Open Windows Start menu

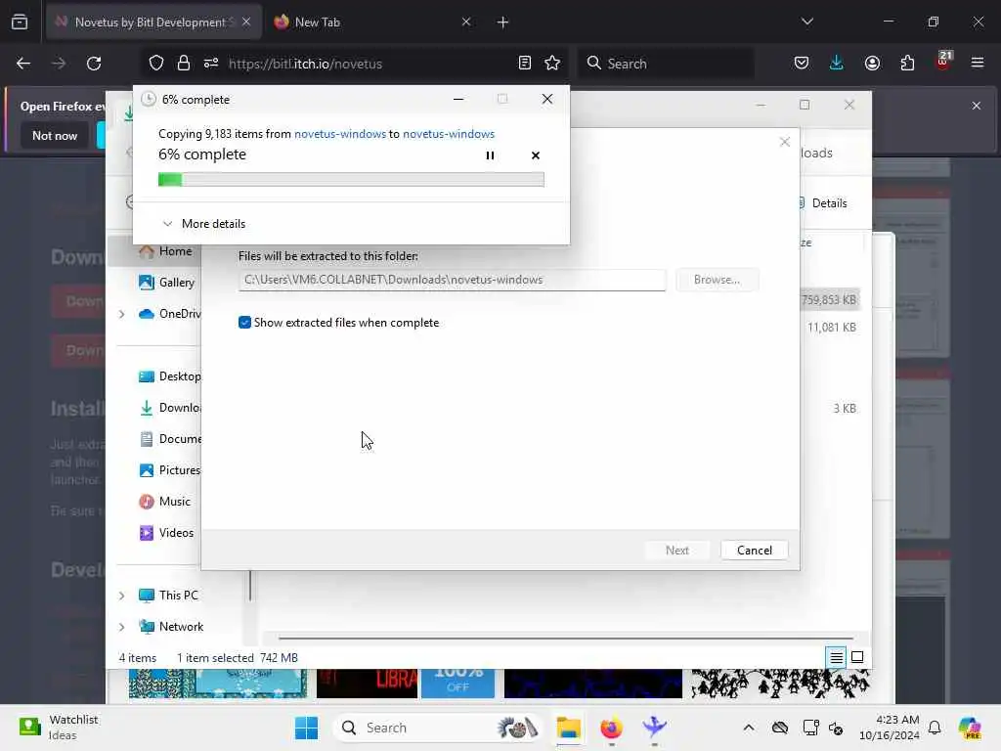306,728
